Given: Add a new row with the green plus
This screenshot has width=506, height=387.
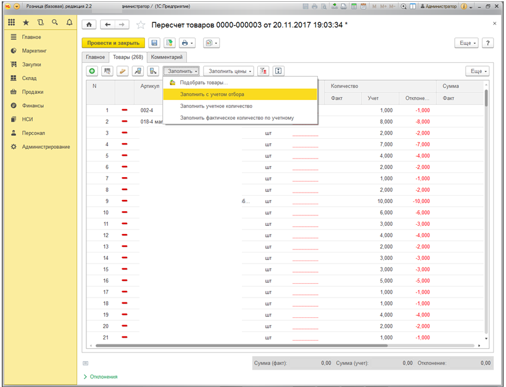Looking at the screenshot, I should point(93,71).
